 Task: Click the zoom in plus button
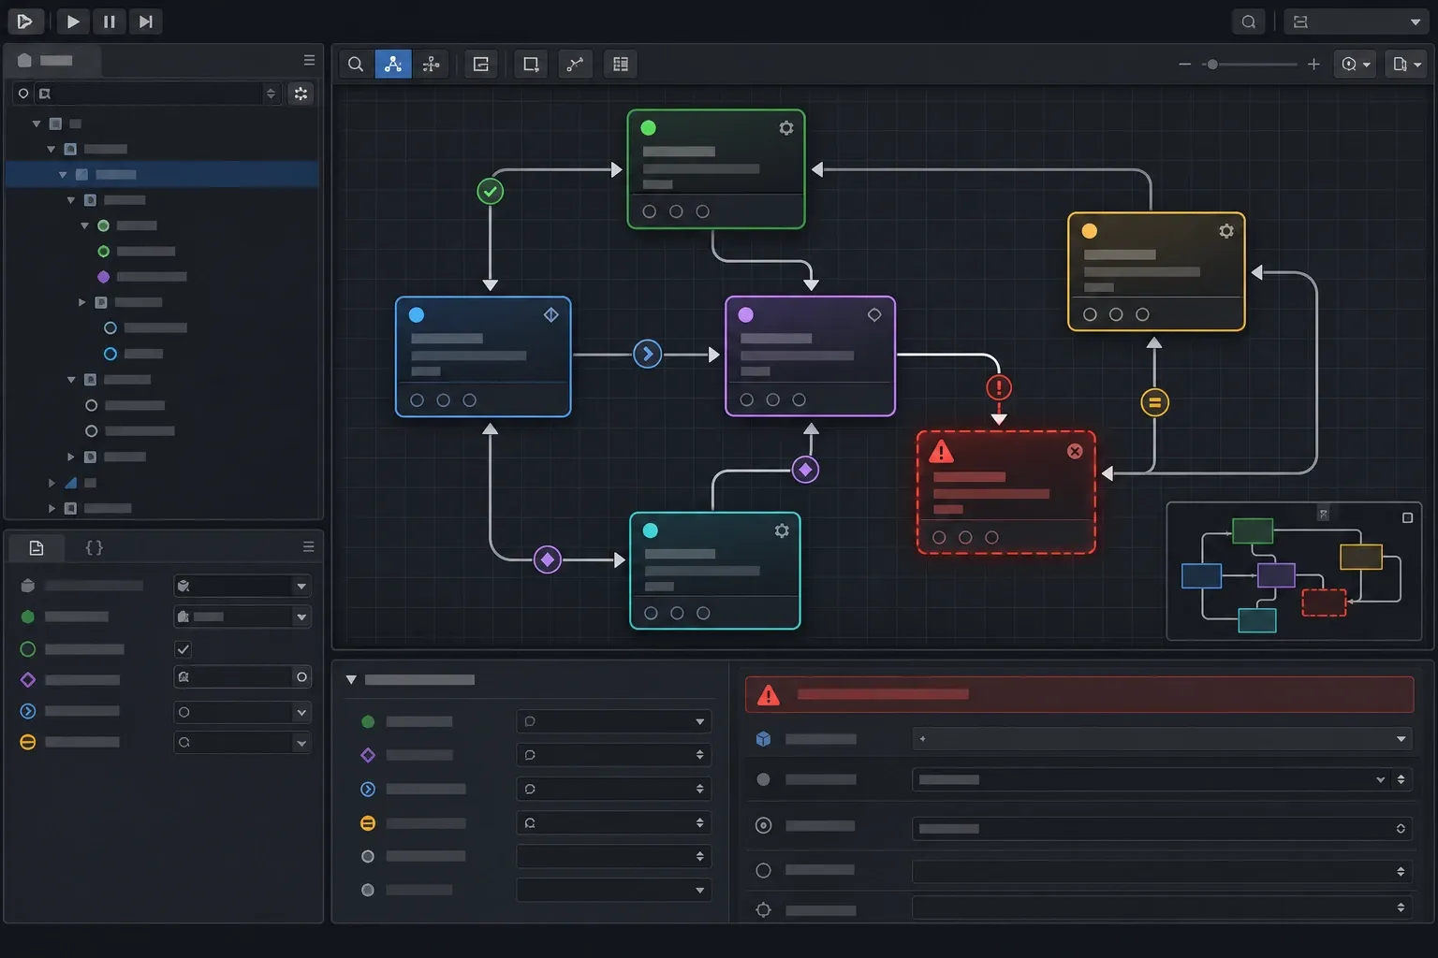[1313, 64]
